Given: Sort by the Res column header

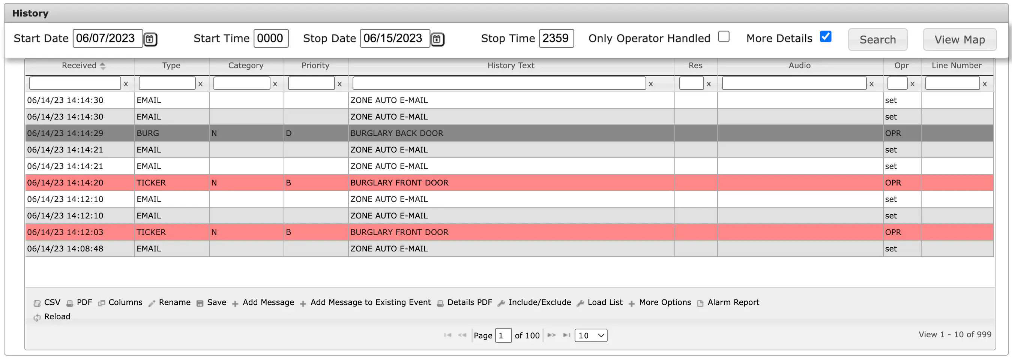Looking at the screenshot, I should (x=696, y=66).
